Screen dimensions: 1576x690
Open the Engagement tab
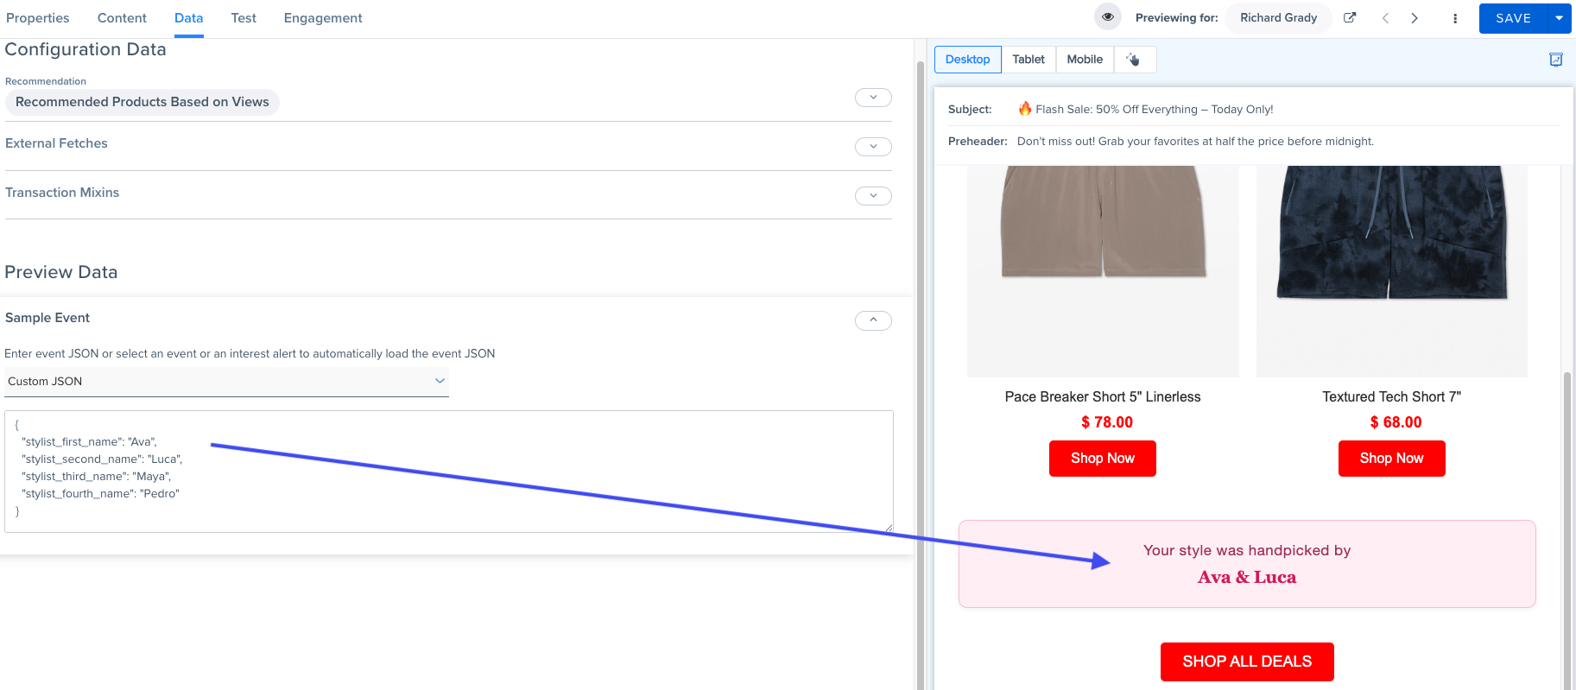tap(323, 18)
